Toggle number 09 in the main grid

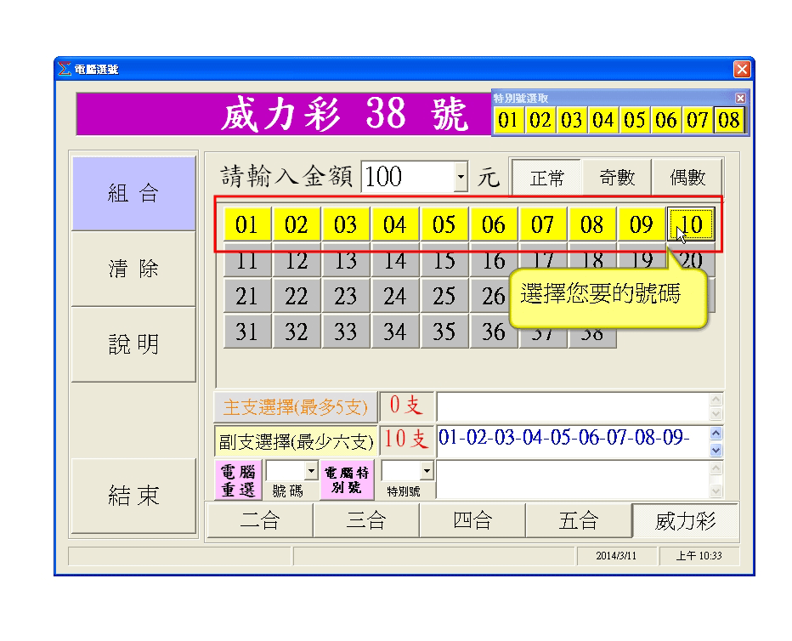point(642,224)
